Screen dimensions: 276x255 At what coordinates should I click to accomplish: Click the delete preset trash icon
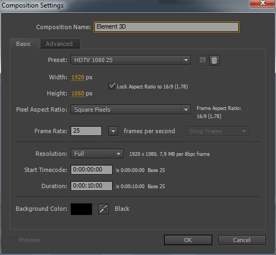214,60
